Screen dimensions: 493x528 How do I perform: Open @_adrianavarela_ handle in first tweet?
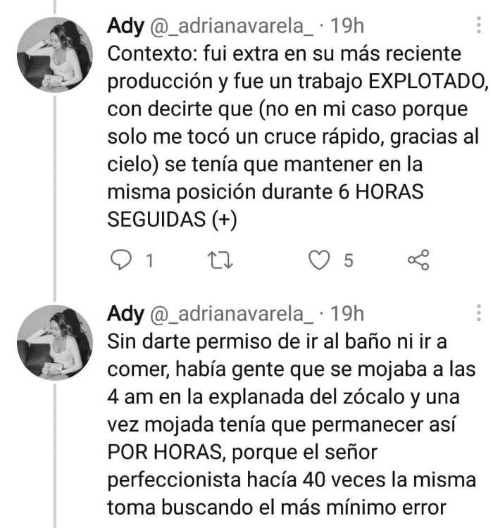click(232, 26)
